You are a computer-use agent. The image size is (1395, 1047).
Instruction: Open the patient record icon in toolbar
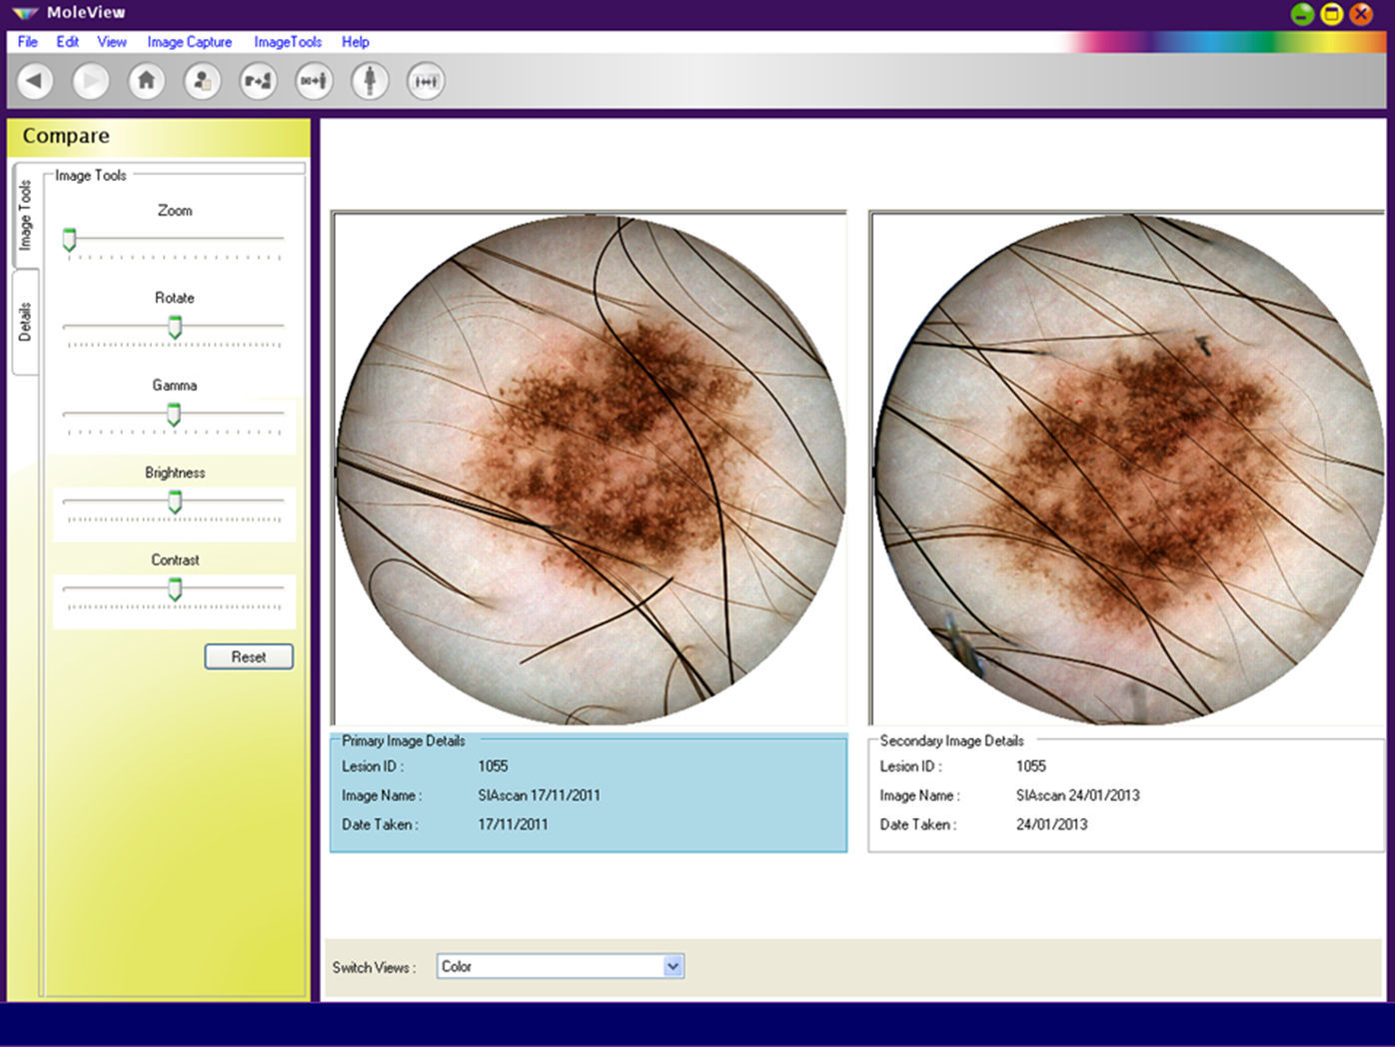[202, 81]
